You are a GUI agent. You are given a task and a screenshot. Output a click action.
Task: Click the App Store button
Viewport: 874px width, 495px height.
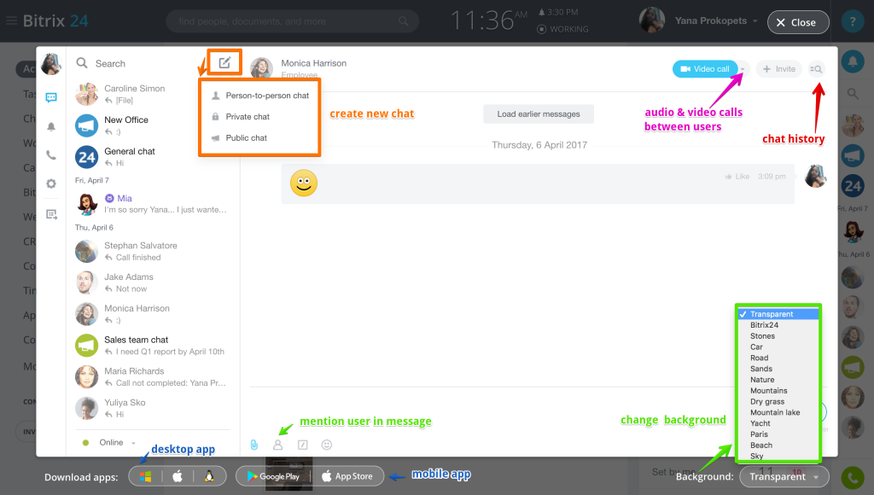347,476
